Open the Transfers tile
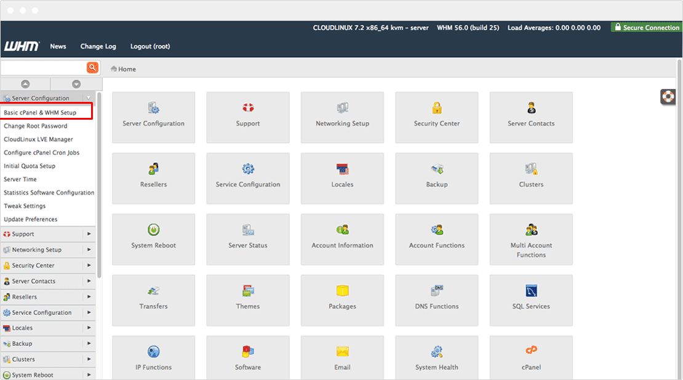 [x=153, y=300]
